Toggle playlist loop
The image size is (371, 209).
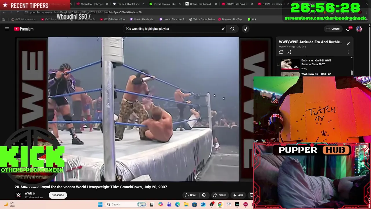[281, 52]
